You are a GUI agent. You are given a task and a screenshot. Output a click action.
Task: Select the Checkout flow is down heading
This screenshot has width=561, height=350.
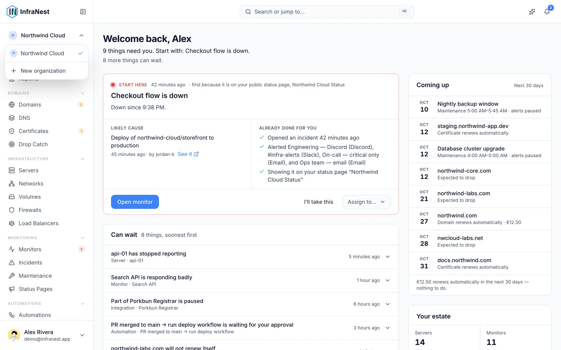click(x=149, y=96)
